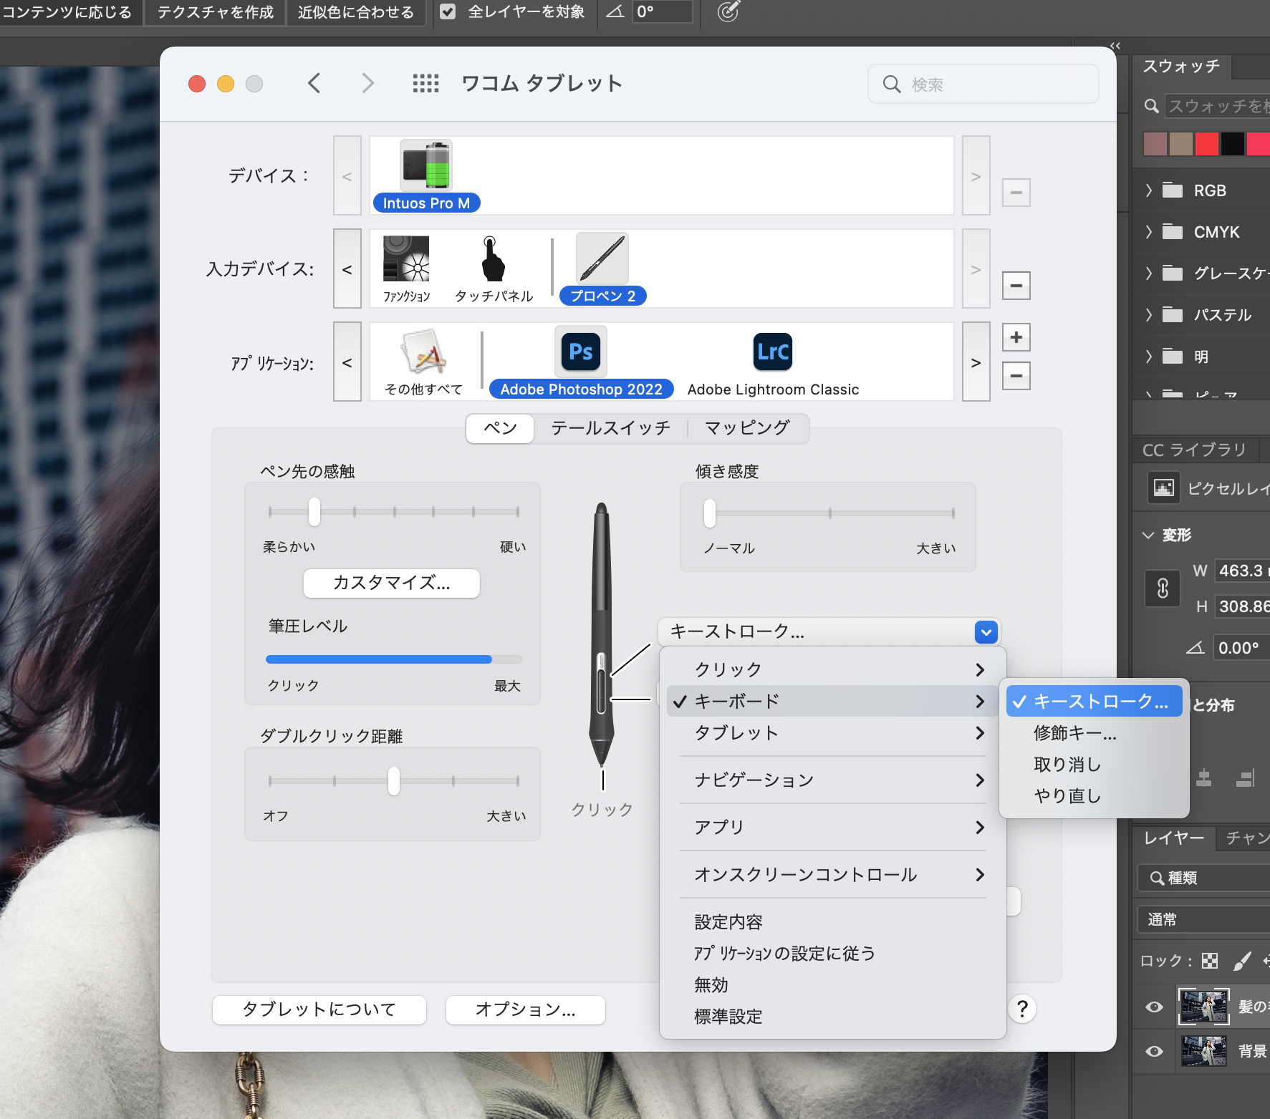Click the ダブルクリック距離 slider handle
The image size is (1270, 1119).
click(393, 780)
